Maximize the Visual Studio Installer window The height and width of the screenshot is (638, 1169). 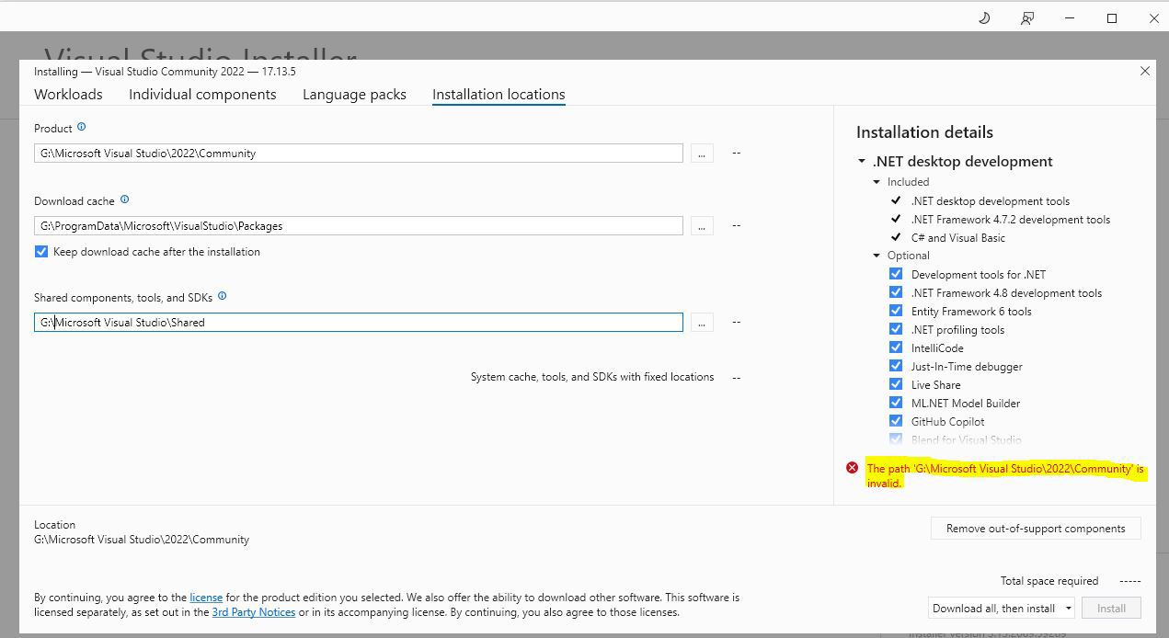click(1112, 18)
